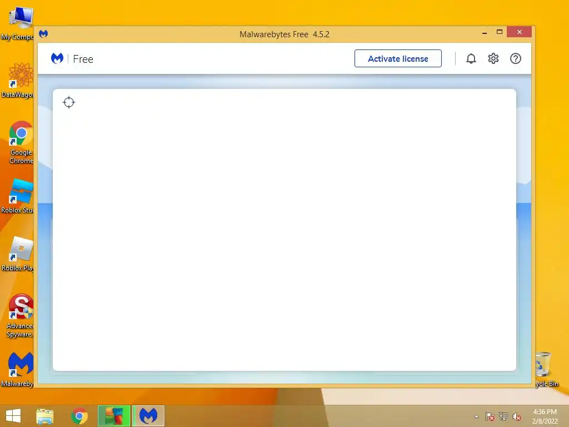This screenshot has height=427, width=569.
Task: Click the muted volume tray icon
Action: pos(517,416)
